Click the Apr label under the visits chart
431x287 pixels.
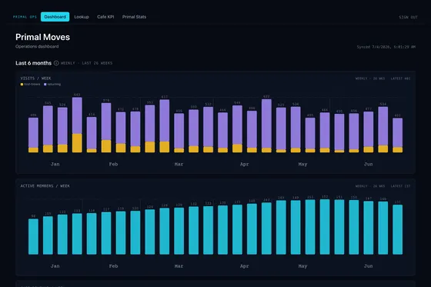pyautogui.click(x=245, y=164)
